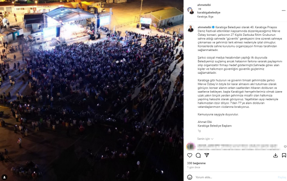Viewport: 287px width, 181px height.
Task: Open header profile avatar picture
Action: pyautogui.click(x=191, y=11)
